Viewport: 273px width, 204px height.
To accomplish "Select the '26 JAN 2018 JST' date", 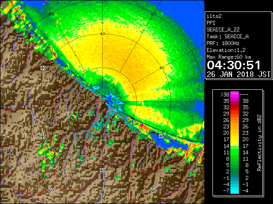I will click(x=238, y=74).
